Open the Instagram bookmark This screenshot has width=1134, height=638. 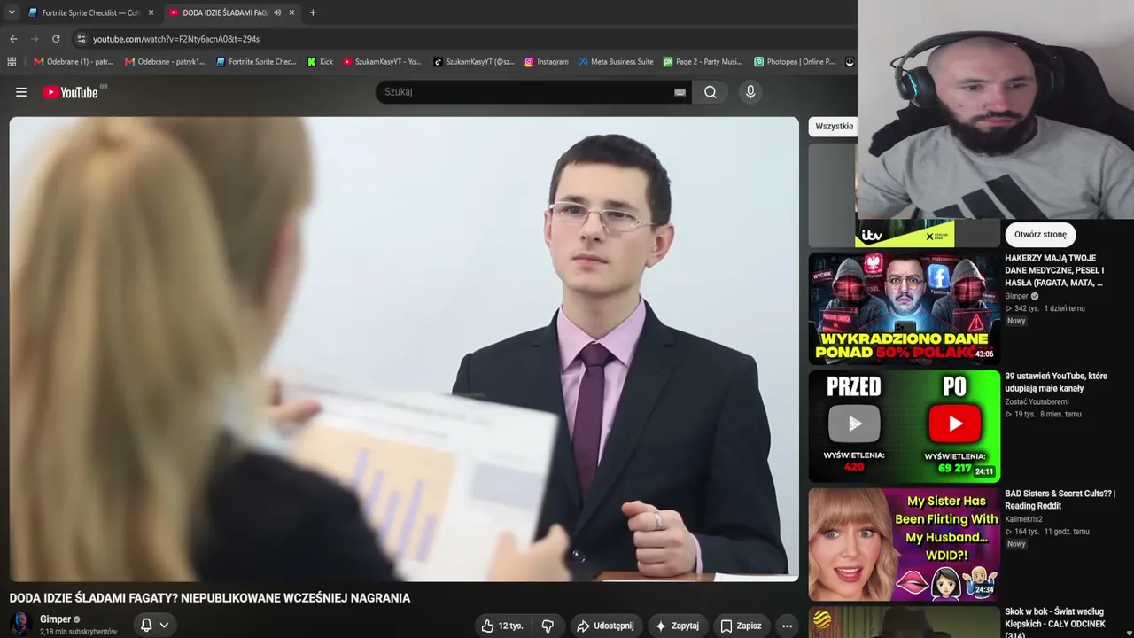click(546, 62)
